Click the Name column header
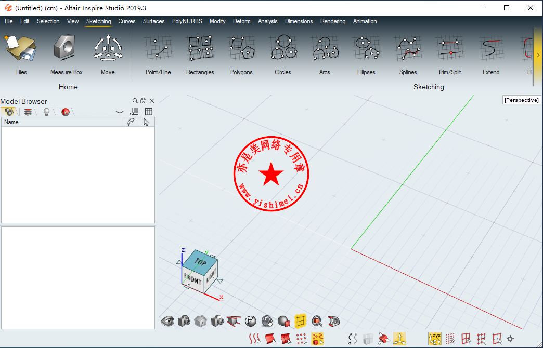Image resolution: width=543 pixels, height=348 pixels. (x=63, y=122)
